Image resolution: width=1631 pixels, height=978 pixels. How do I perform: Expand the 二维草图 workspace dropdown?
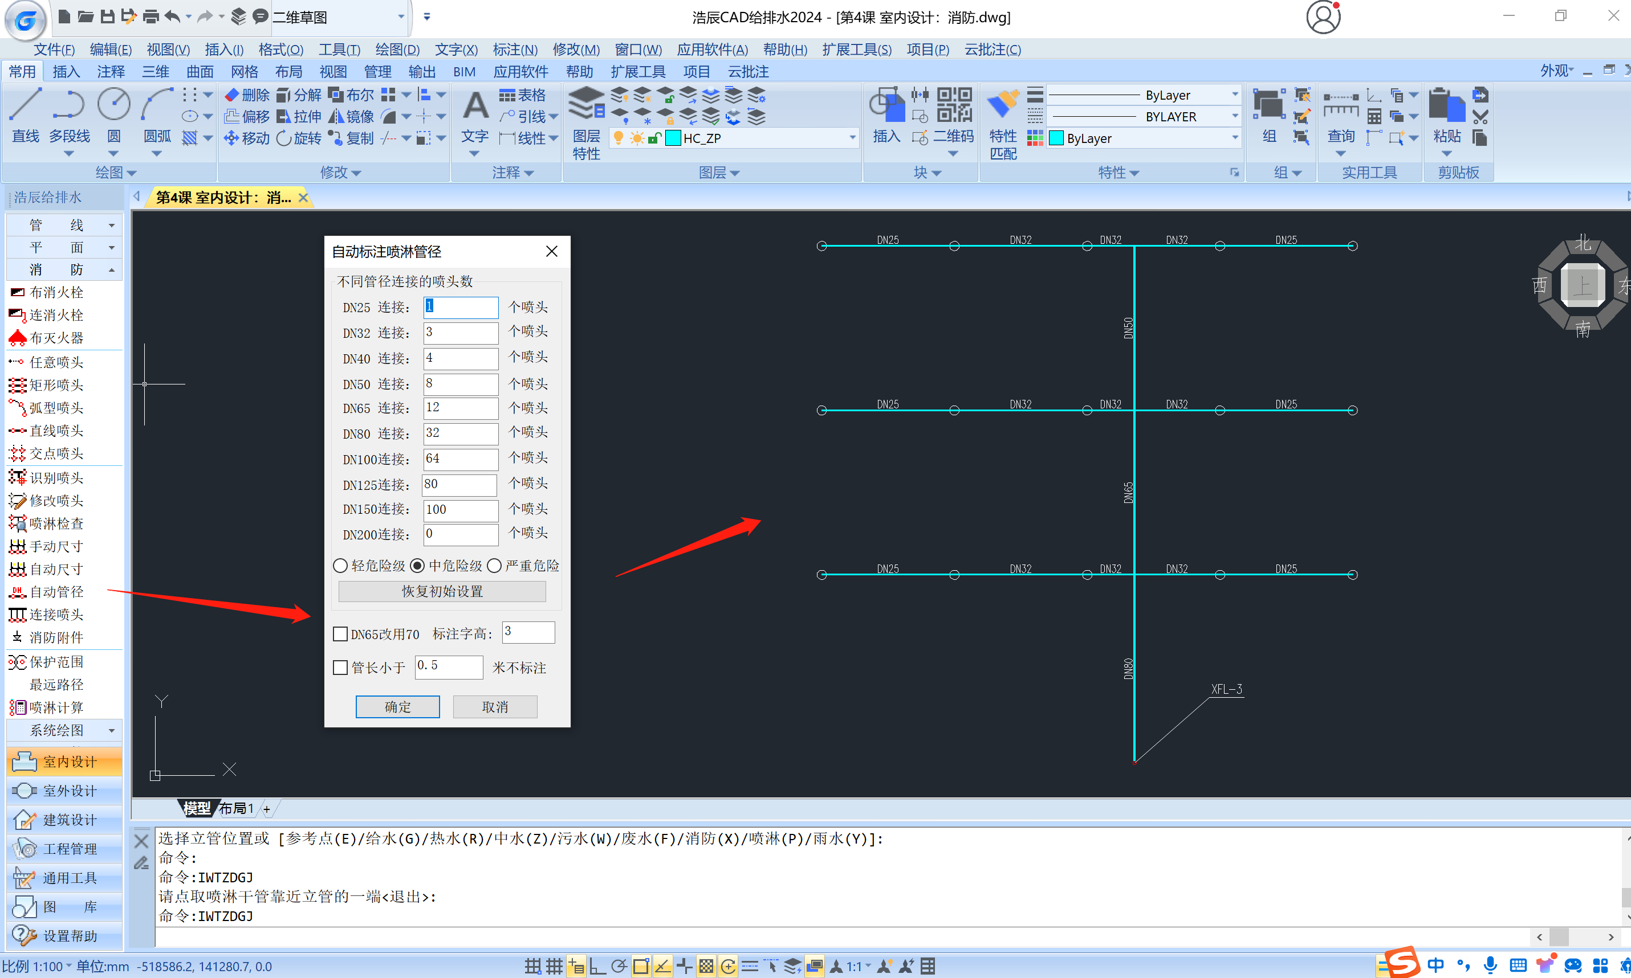[401, 17]
